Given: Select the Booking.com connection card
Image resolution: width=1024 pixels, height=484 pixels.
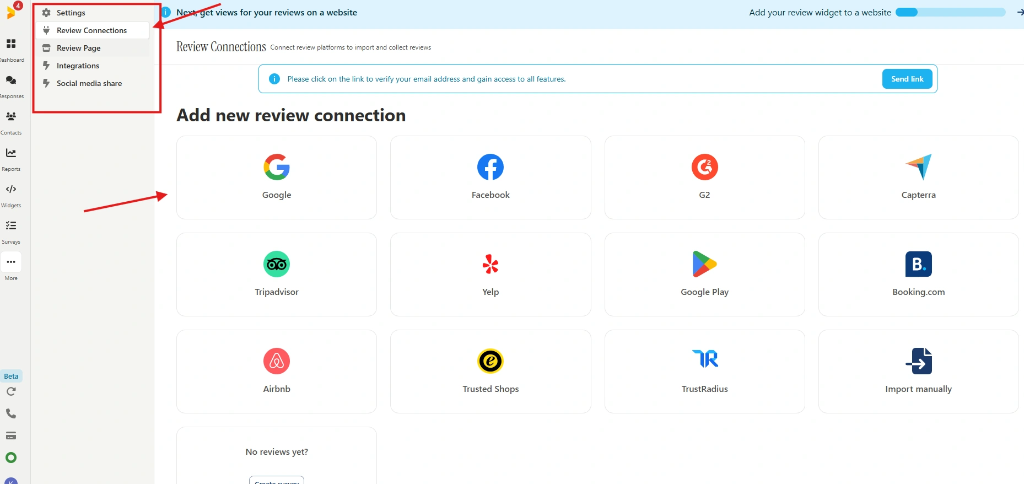Looking at the screenshot, I should [919, 275].
